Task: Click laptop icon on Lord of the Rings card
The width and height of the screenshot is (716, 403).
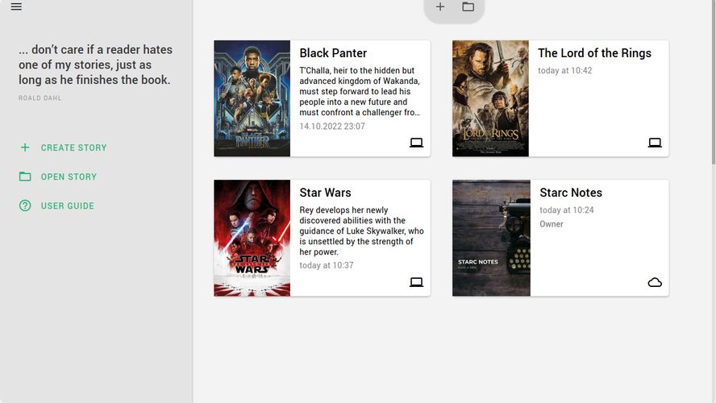Action: 655,143
